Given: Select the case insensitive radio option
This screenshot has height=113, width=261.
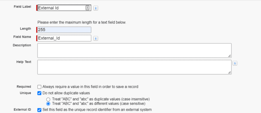Looking at the screenshot, I should click(x=48, y=99).
